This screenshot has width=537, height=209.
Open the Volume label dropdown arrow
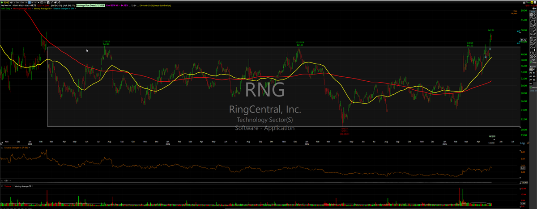[13, 186]
